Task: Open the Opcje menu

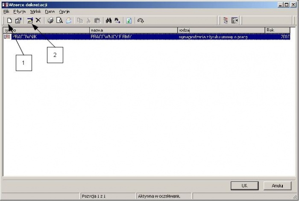Action: point(64,12)
